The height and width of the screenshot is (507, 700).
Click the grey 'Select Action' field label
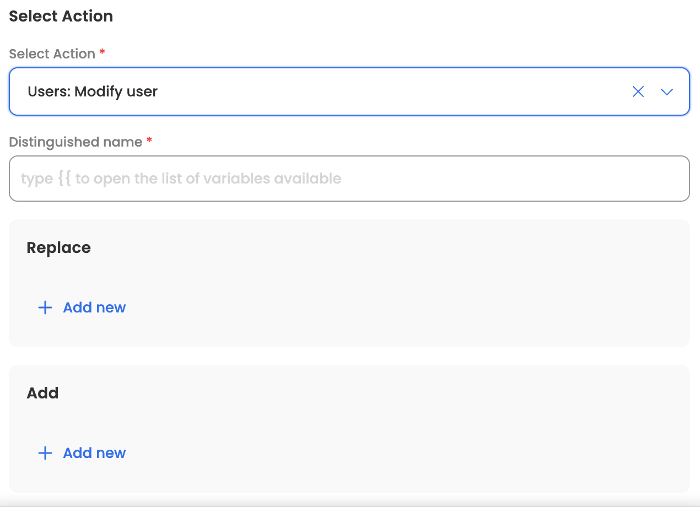[x=52, y=54]
